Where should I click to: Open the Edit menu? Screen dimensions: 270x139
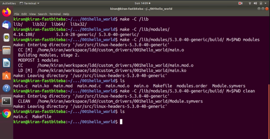coord(24,14)
